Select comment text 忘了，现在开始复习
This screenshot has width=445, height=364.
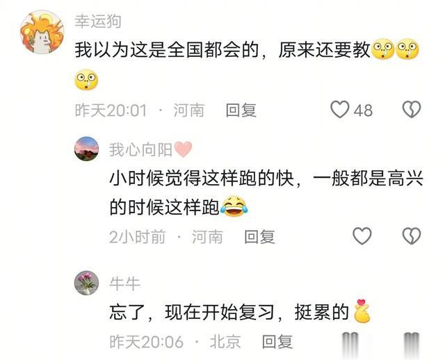point(192,312)
